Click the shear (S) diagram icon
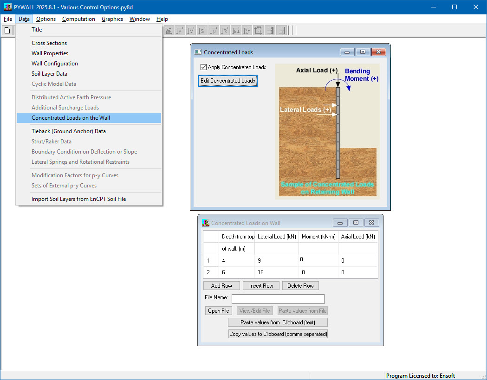 click(202, 30)
